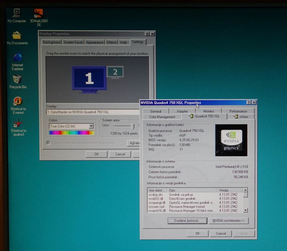Switch to the Screen Saver tab
This screenshot has width=287, height=251.
73,43
